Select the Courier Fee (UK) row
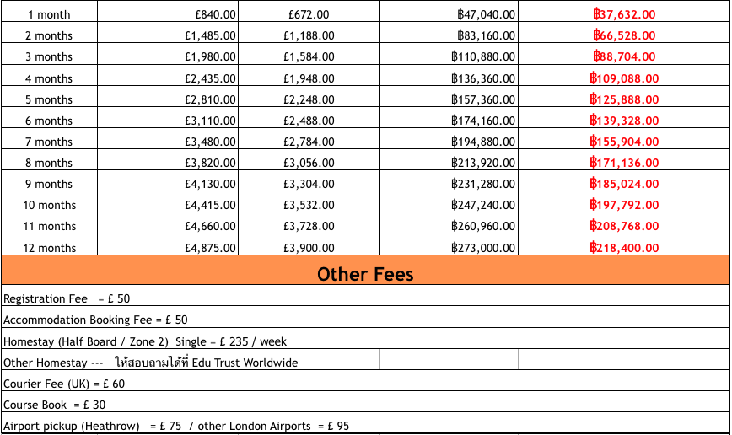This screenshot has height=435, width=732. coord(64,384)
